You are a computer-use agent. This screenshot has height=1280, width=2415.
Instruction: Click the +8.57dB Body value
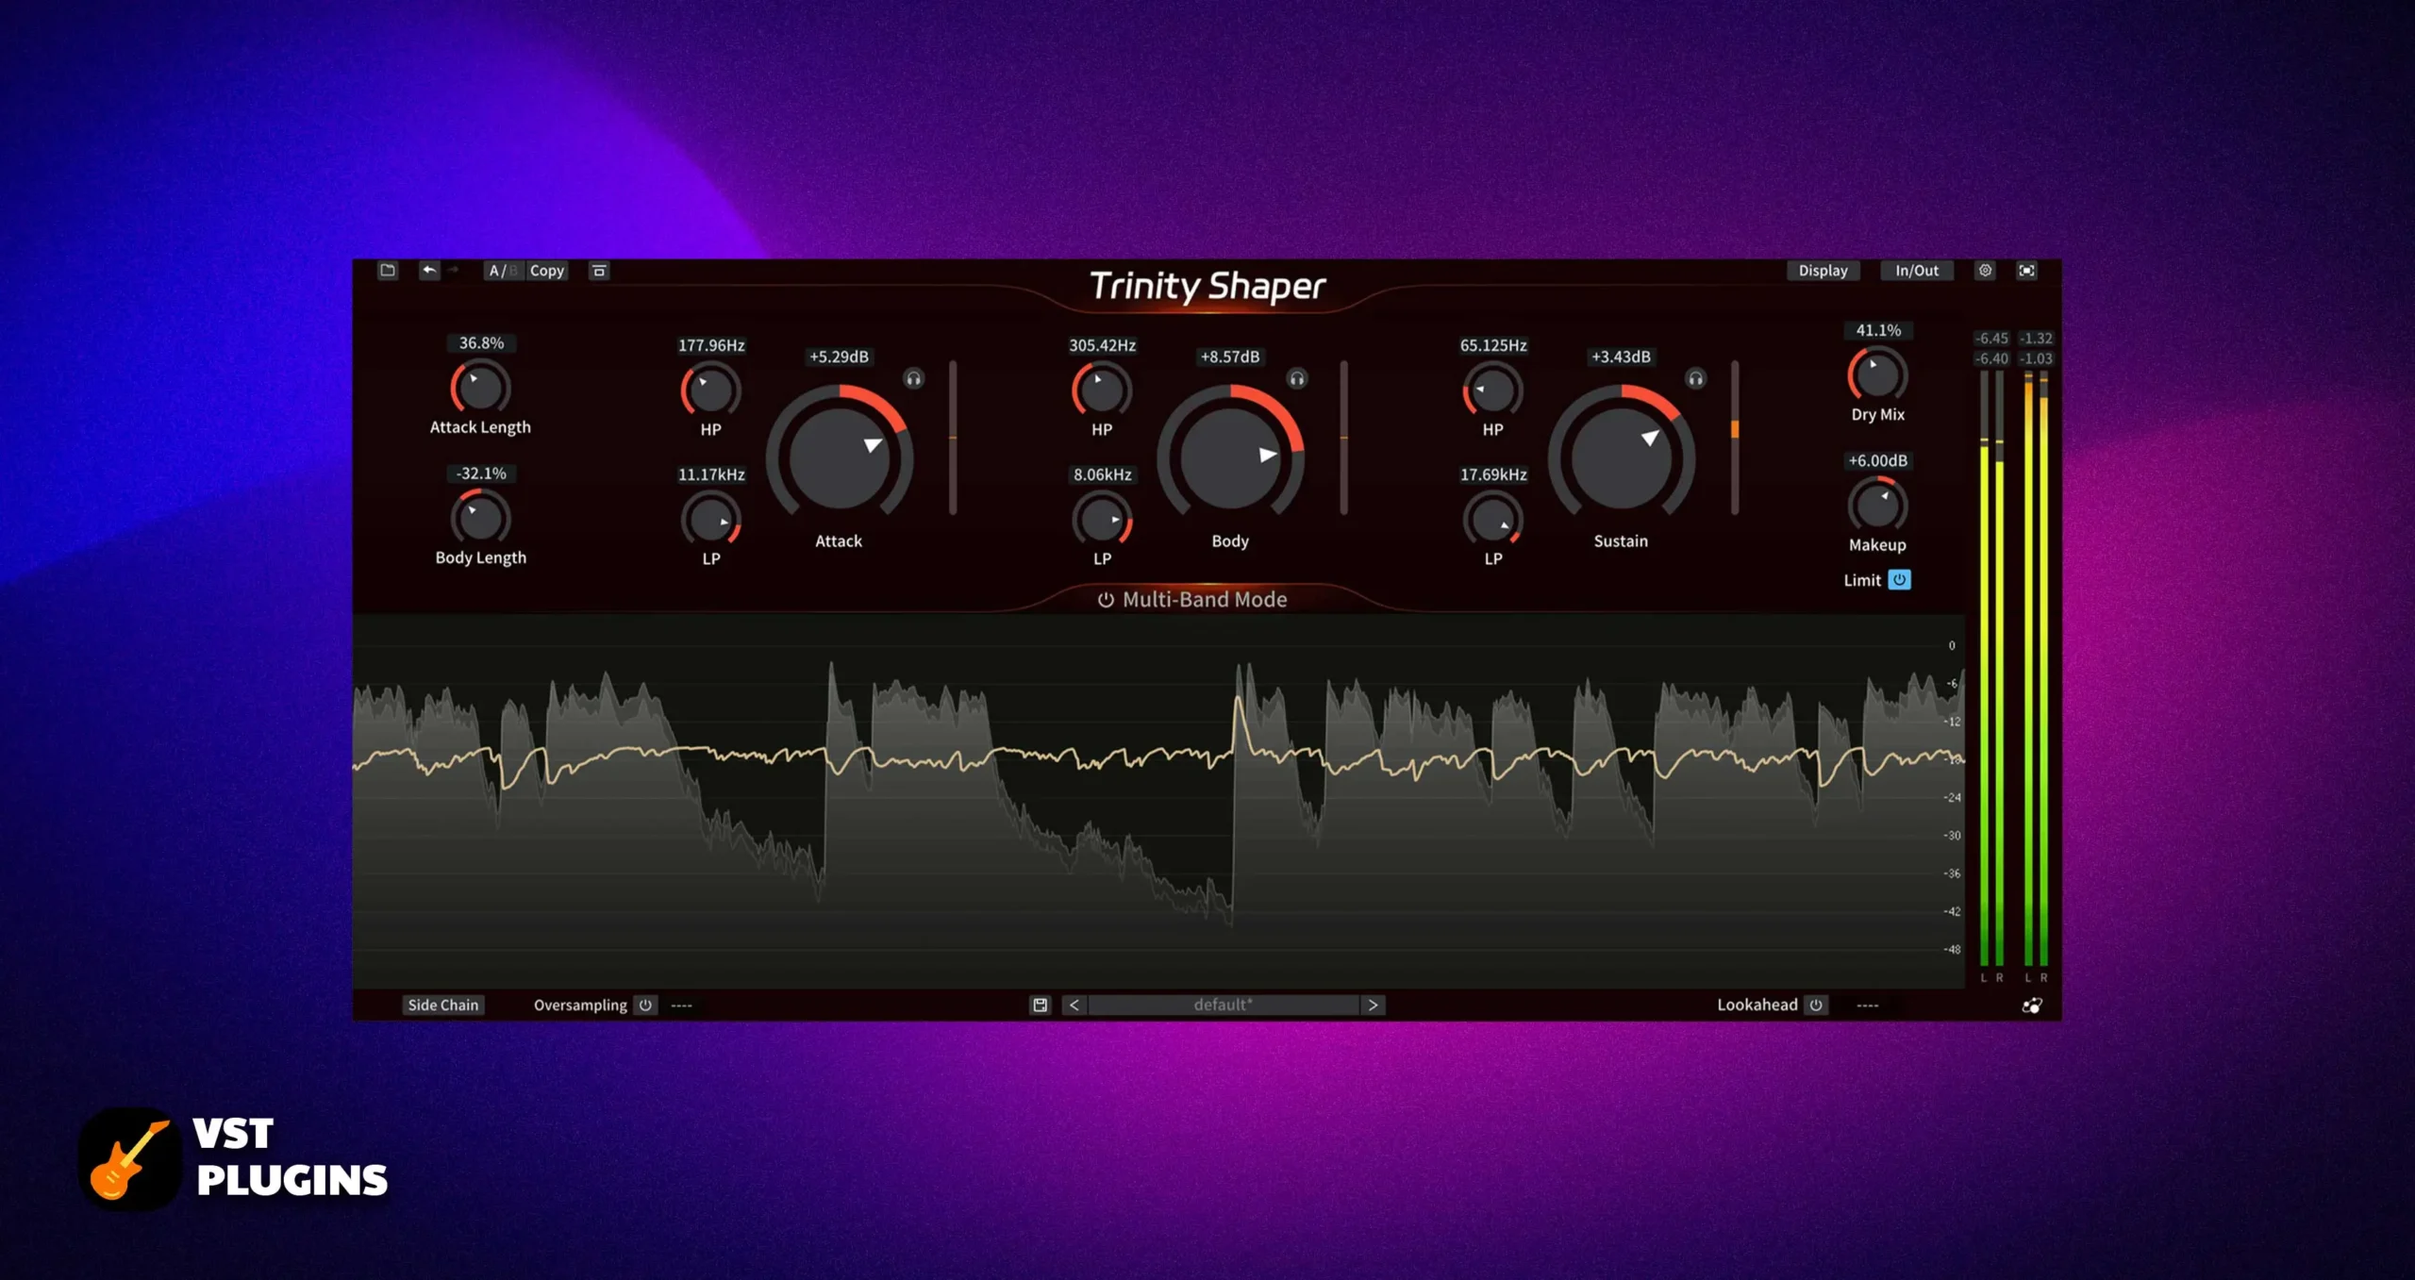click(x=1229, y=357)
